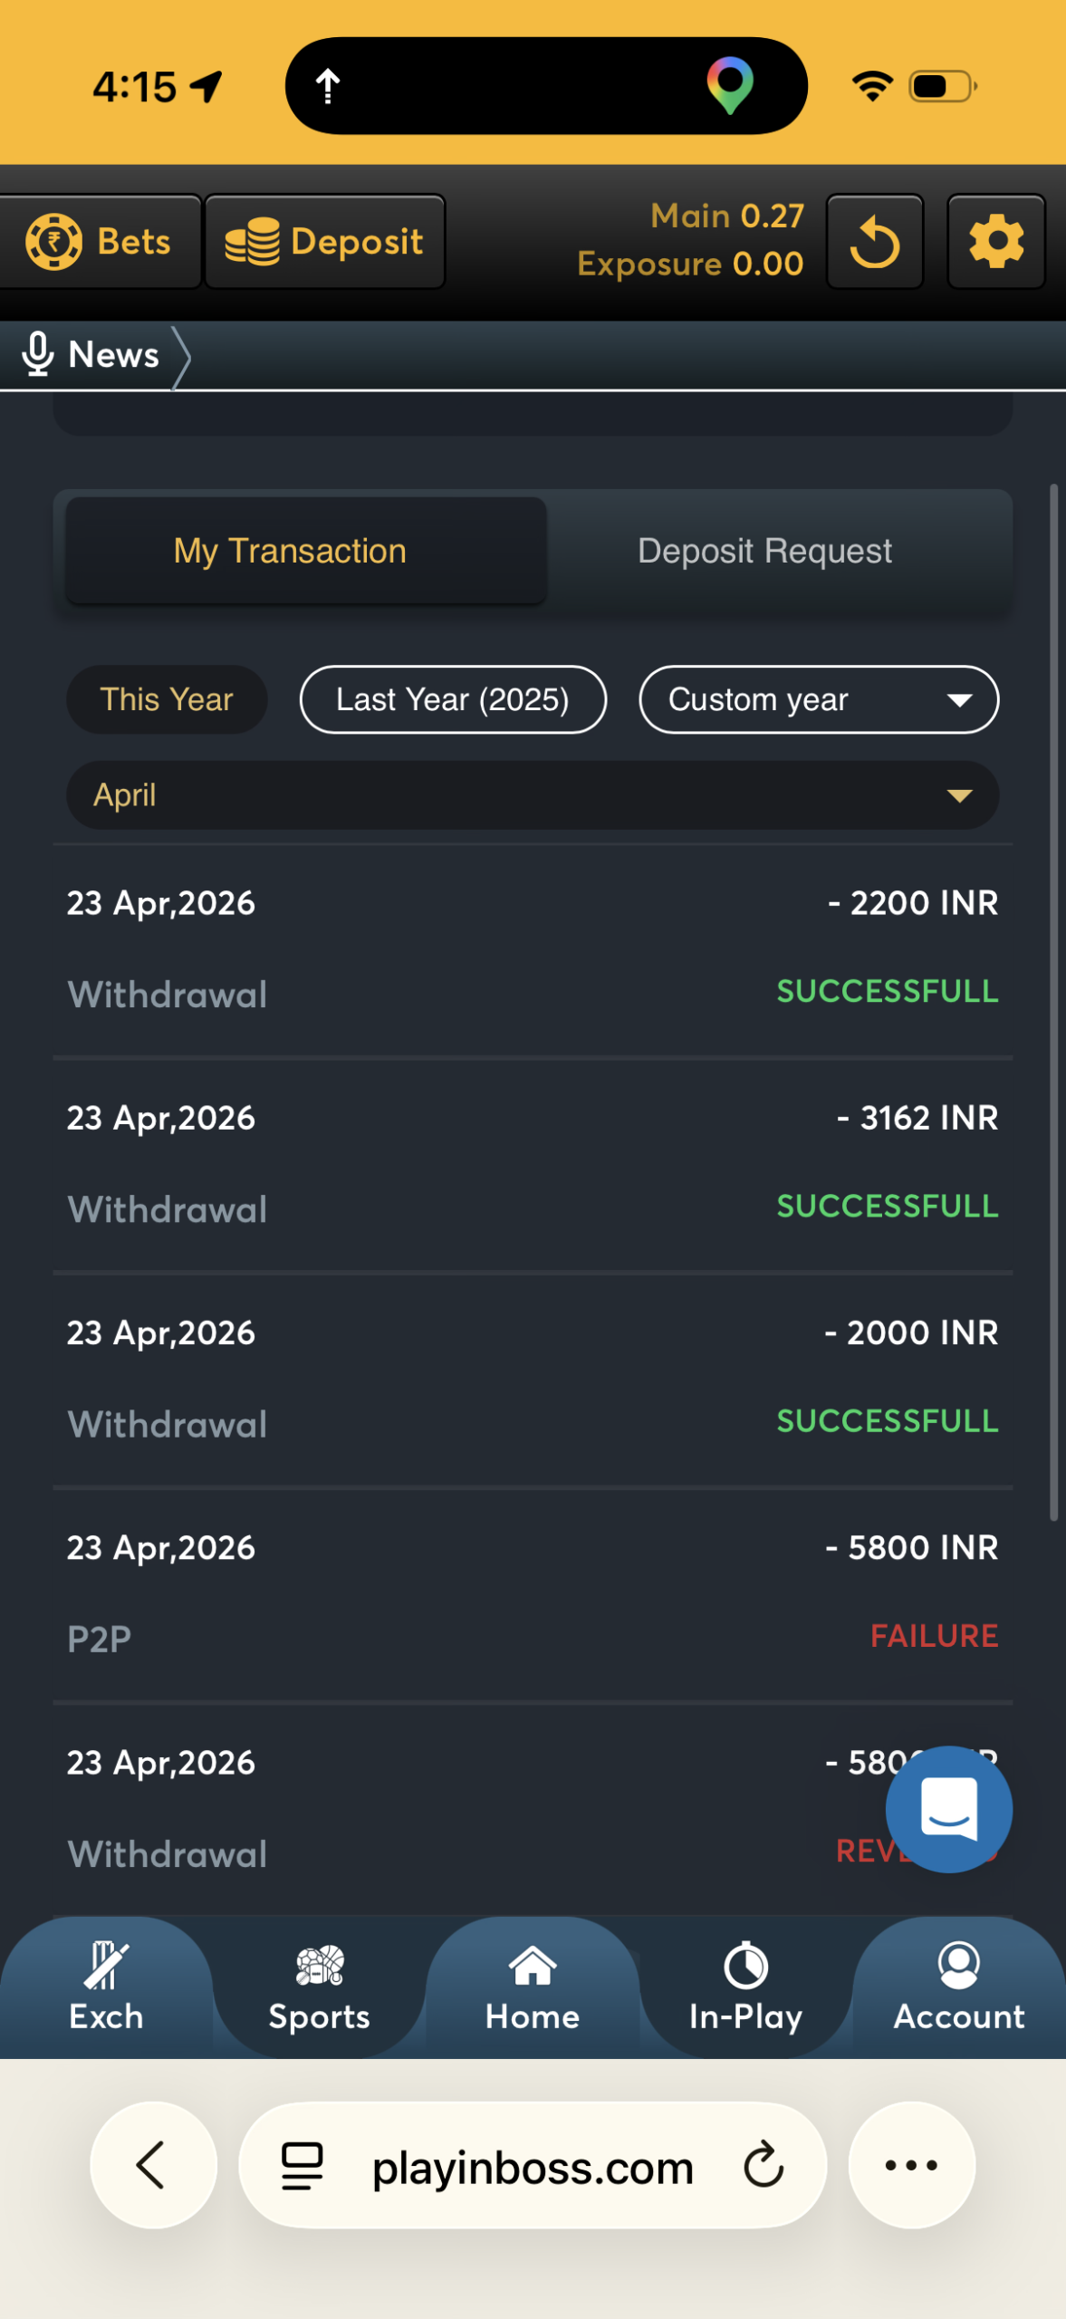Select the Last Year (2025) filter
The width and height of the screenshot is (1066, 2319).
tap(453, 699)
